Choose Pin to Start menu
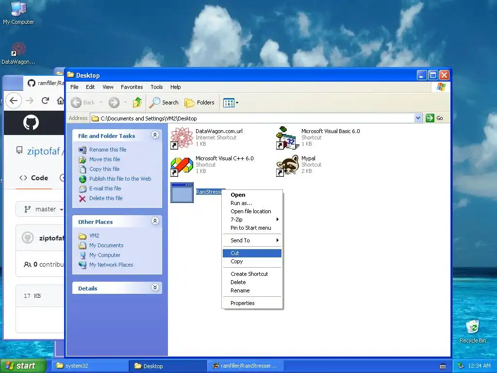 [252, 228]
